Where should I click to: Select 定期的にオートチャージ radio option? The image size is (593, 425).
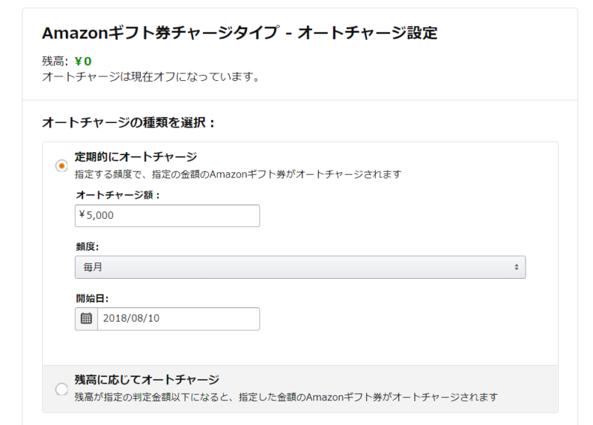coord(62,165)
